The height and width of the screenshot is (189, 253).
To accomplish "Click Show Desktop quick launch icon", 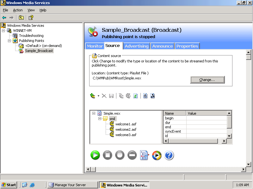I will (x=25, y=185).
